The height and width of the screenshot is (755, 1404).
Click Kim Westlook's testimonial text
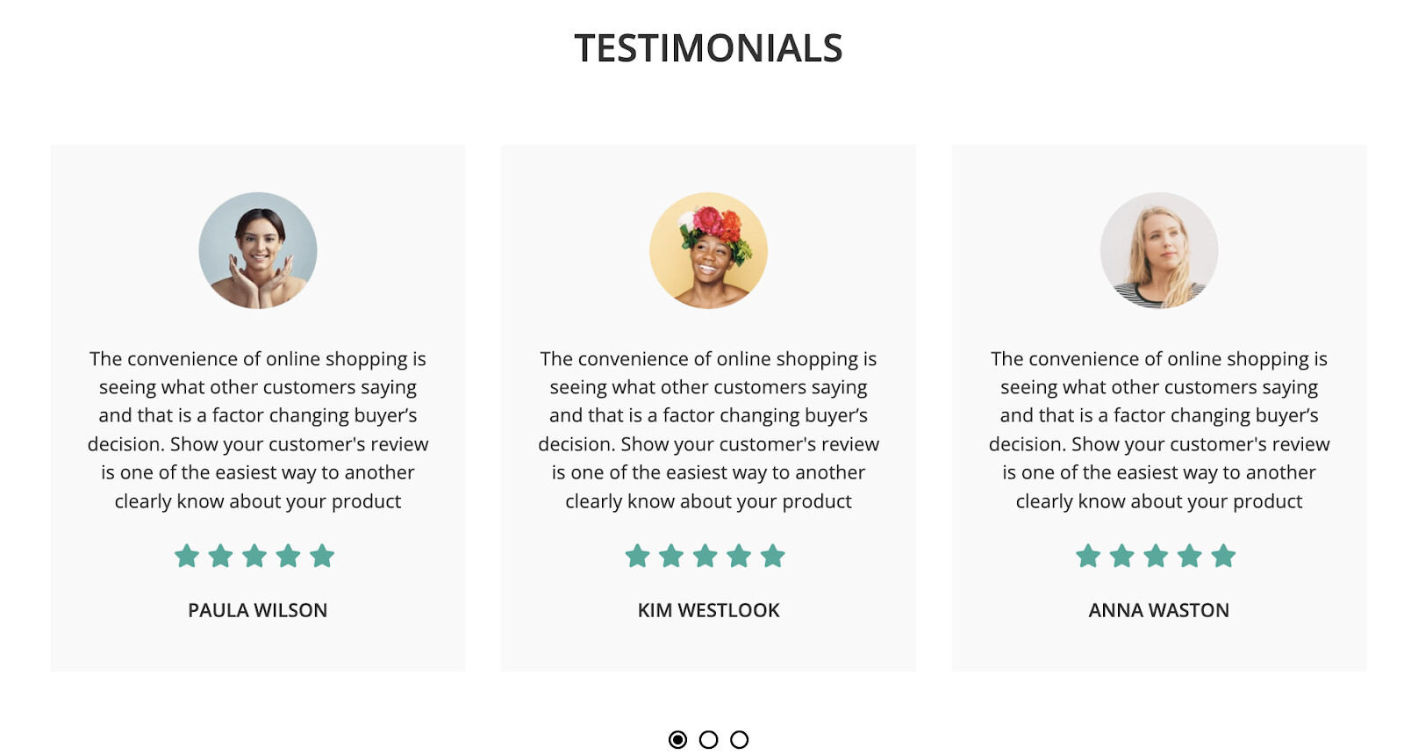tap(708, 429)
